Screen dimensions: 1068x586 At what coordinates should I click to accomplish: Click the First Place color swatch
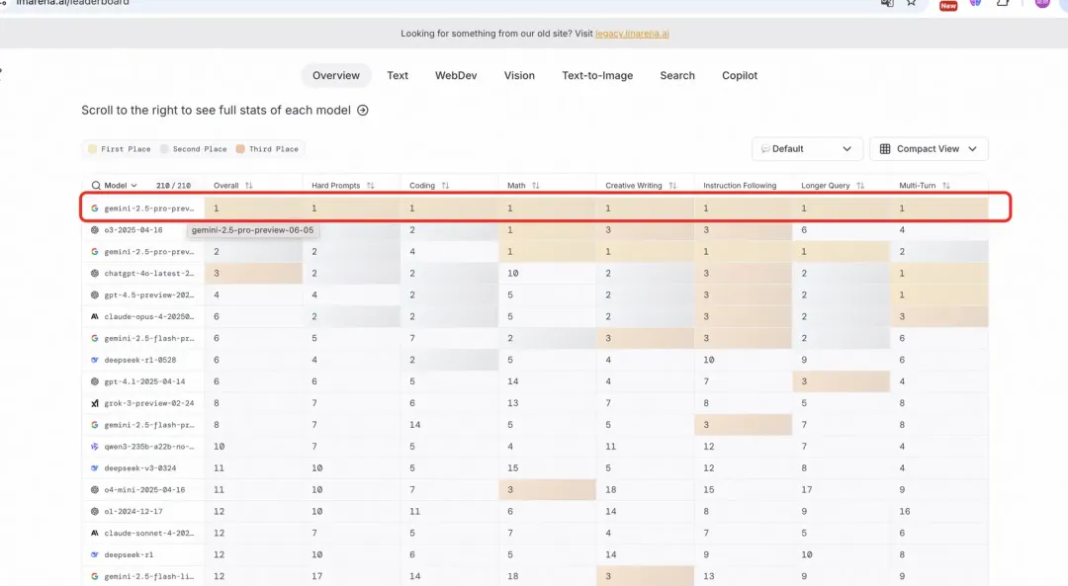[93, 149]
